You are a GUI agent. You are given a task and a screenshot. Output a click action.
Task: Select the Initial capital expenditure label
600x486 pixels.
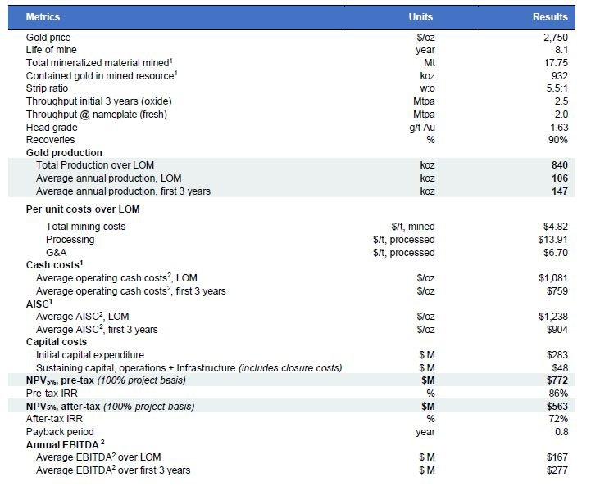click(90, 355)
